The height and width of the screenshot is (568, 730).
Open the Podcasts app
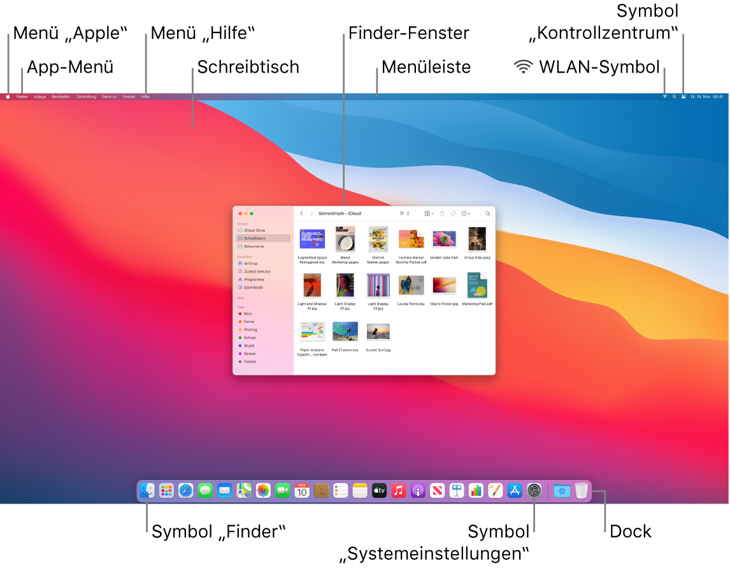(417, 491)
